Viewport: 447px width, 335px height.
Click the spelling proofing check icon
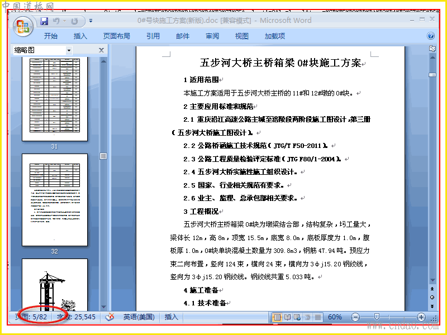pos(110,317)
